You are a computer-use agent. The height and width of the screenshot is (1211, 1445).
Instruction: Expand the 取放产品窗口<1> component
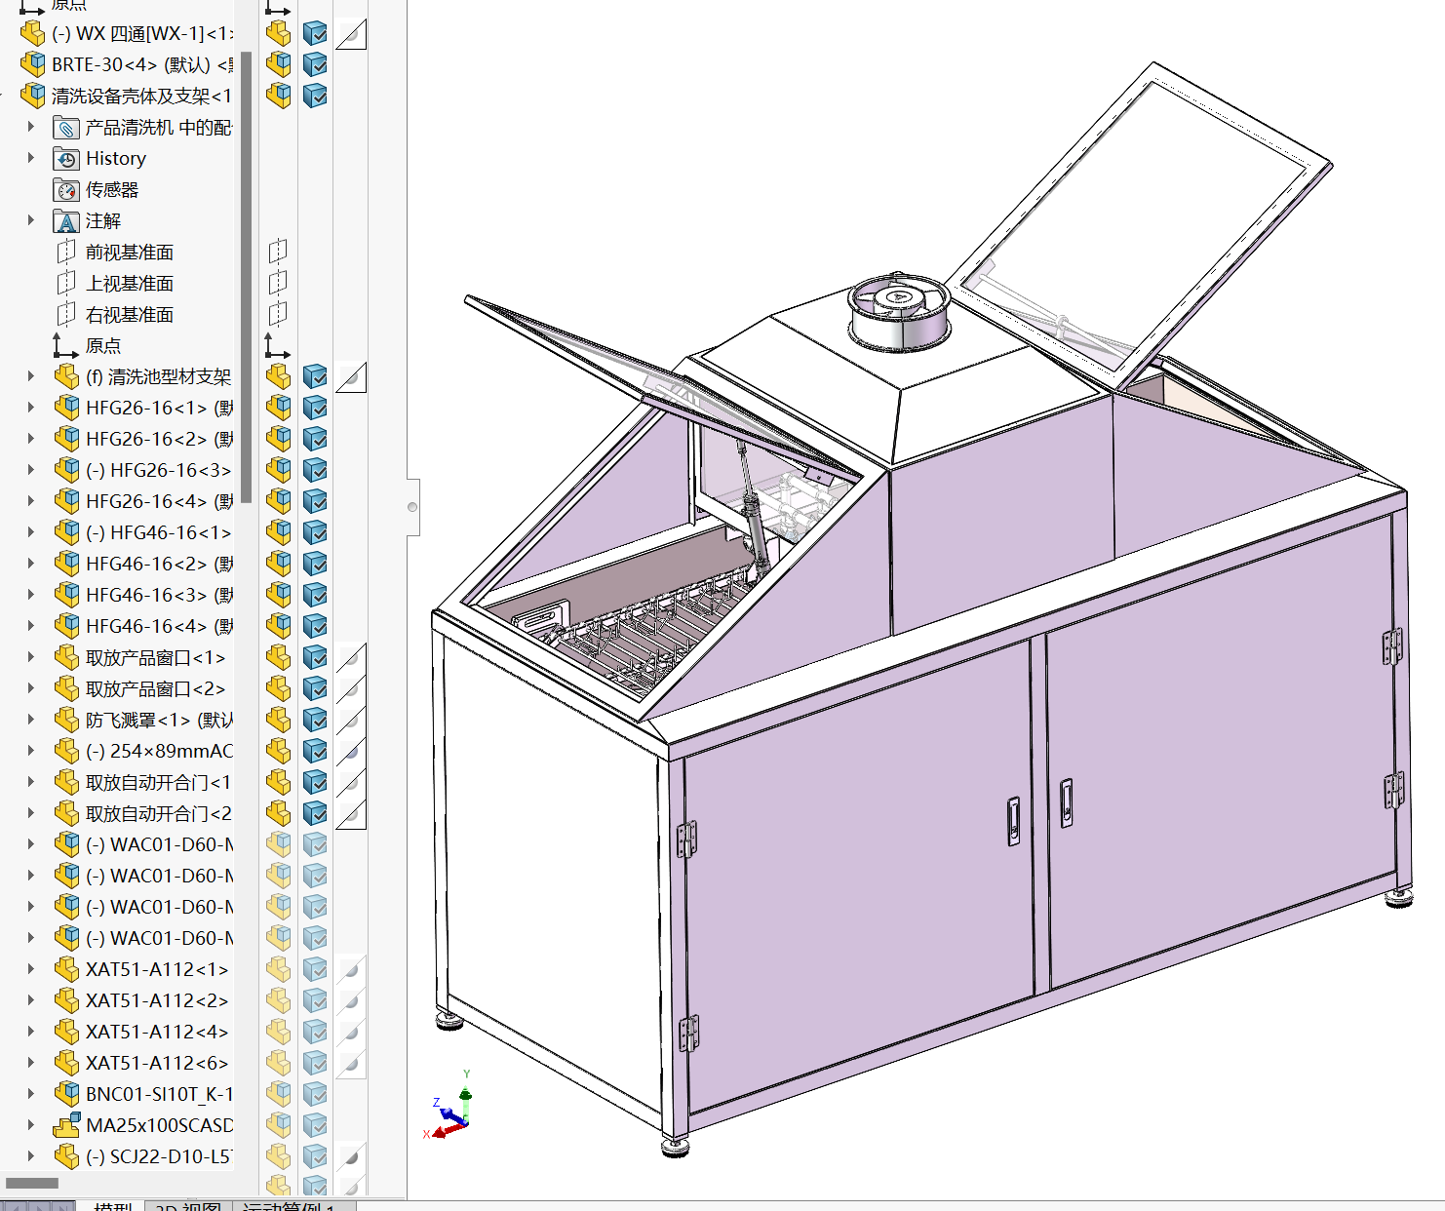tap(31, 657)
